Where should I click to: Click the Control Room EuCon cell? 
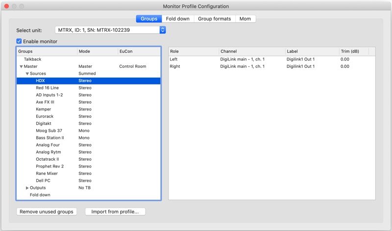133,66
